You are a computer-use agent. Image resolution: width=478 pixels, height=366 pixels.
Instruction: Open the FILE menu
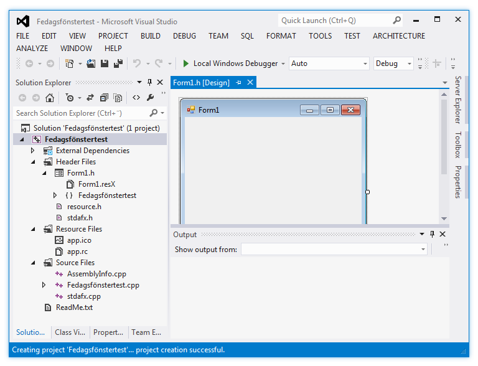coord(23,36)
